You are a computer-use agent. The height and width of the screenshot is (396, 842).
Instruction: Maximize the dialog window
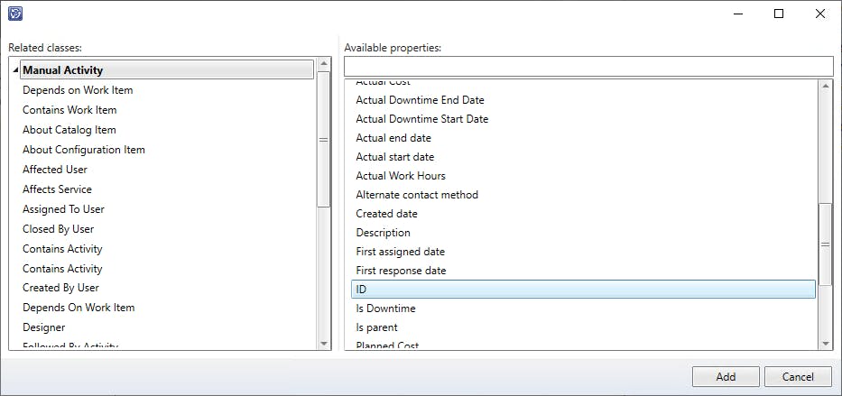click(x=779, y=14)
